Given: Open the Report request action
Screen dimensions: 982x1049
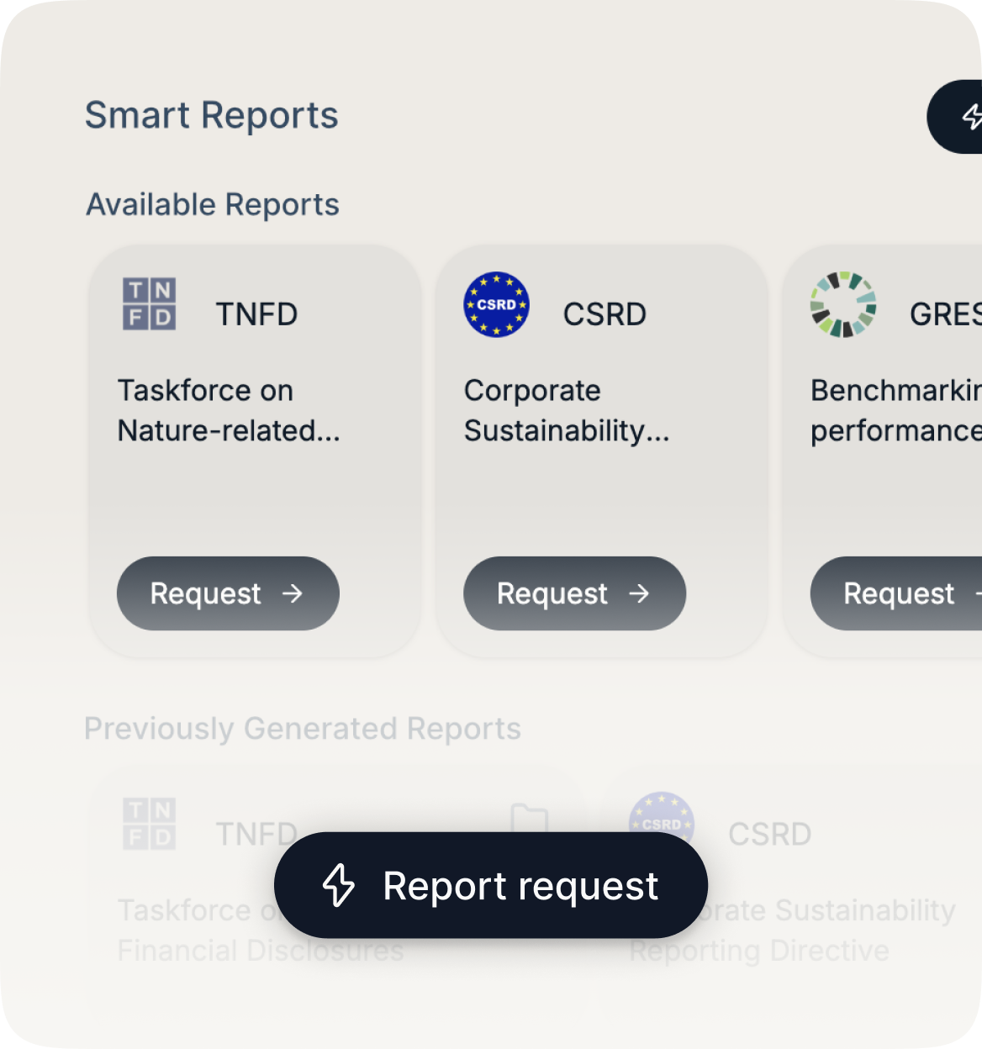Looking at the screenshot, I should (489, 886).
